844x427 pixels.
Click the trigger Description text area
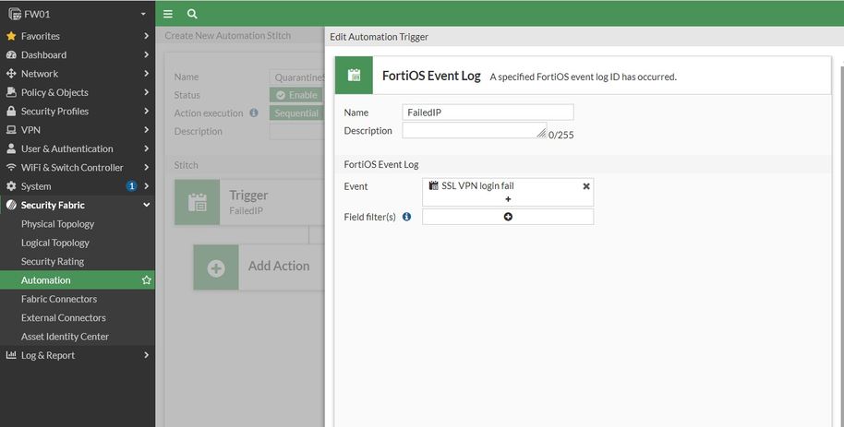pyautogui.click(x=475, y=130)
